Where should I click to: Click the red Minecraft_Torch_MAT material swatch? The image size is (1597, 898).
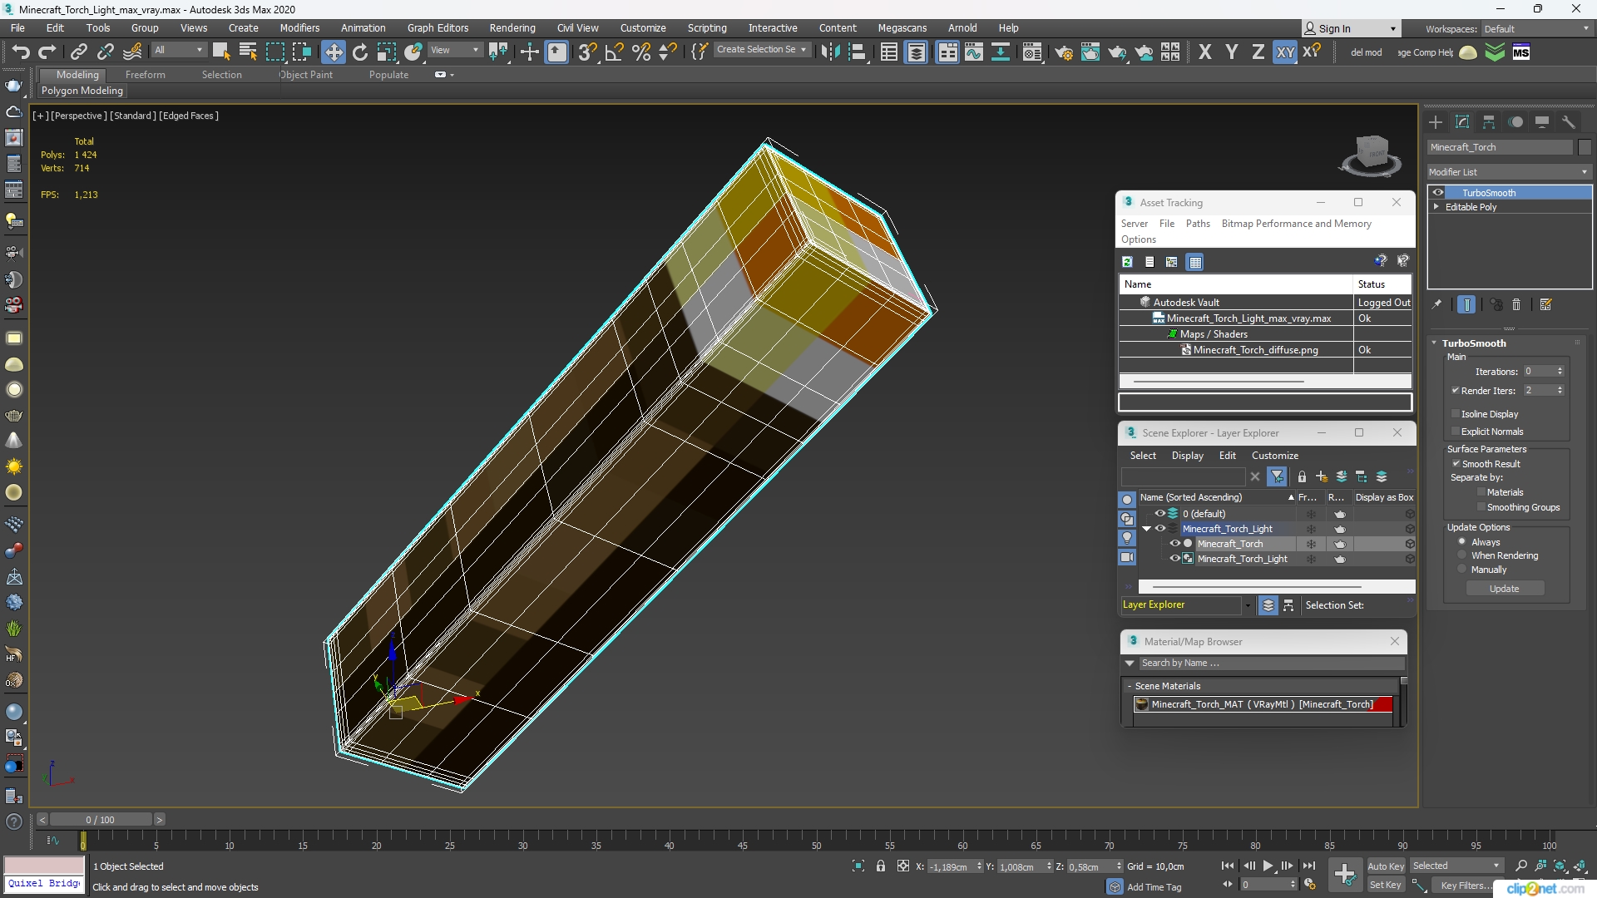point(1383,704)
